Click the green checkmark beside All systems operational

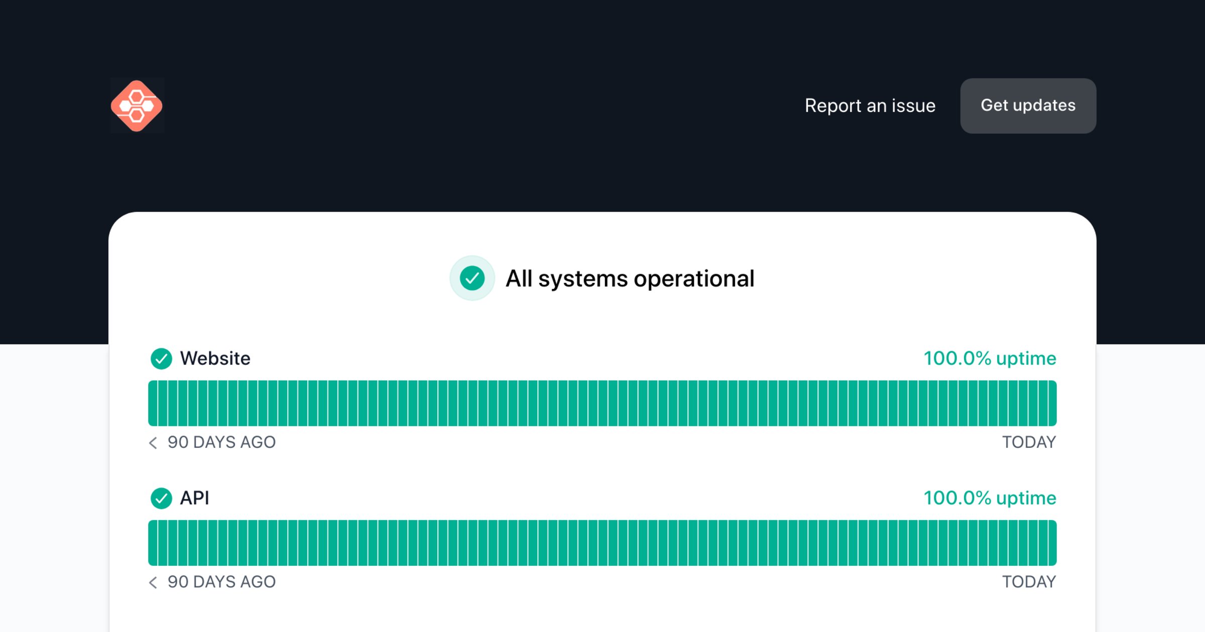[x=471, y=278]
